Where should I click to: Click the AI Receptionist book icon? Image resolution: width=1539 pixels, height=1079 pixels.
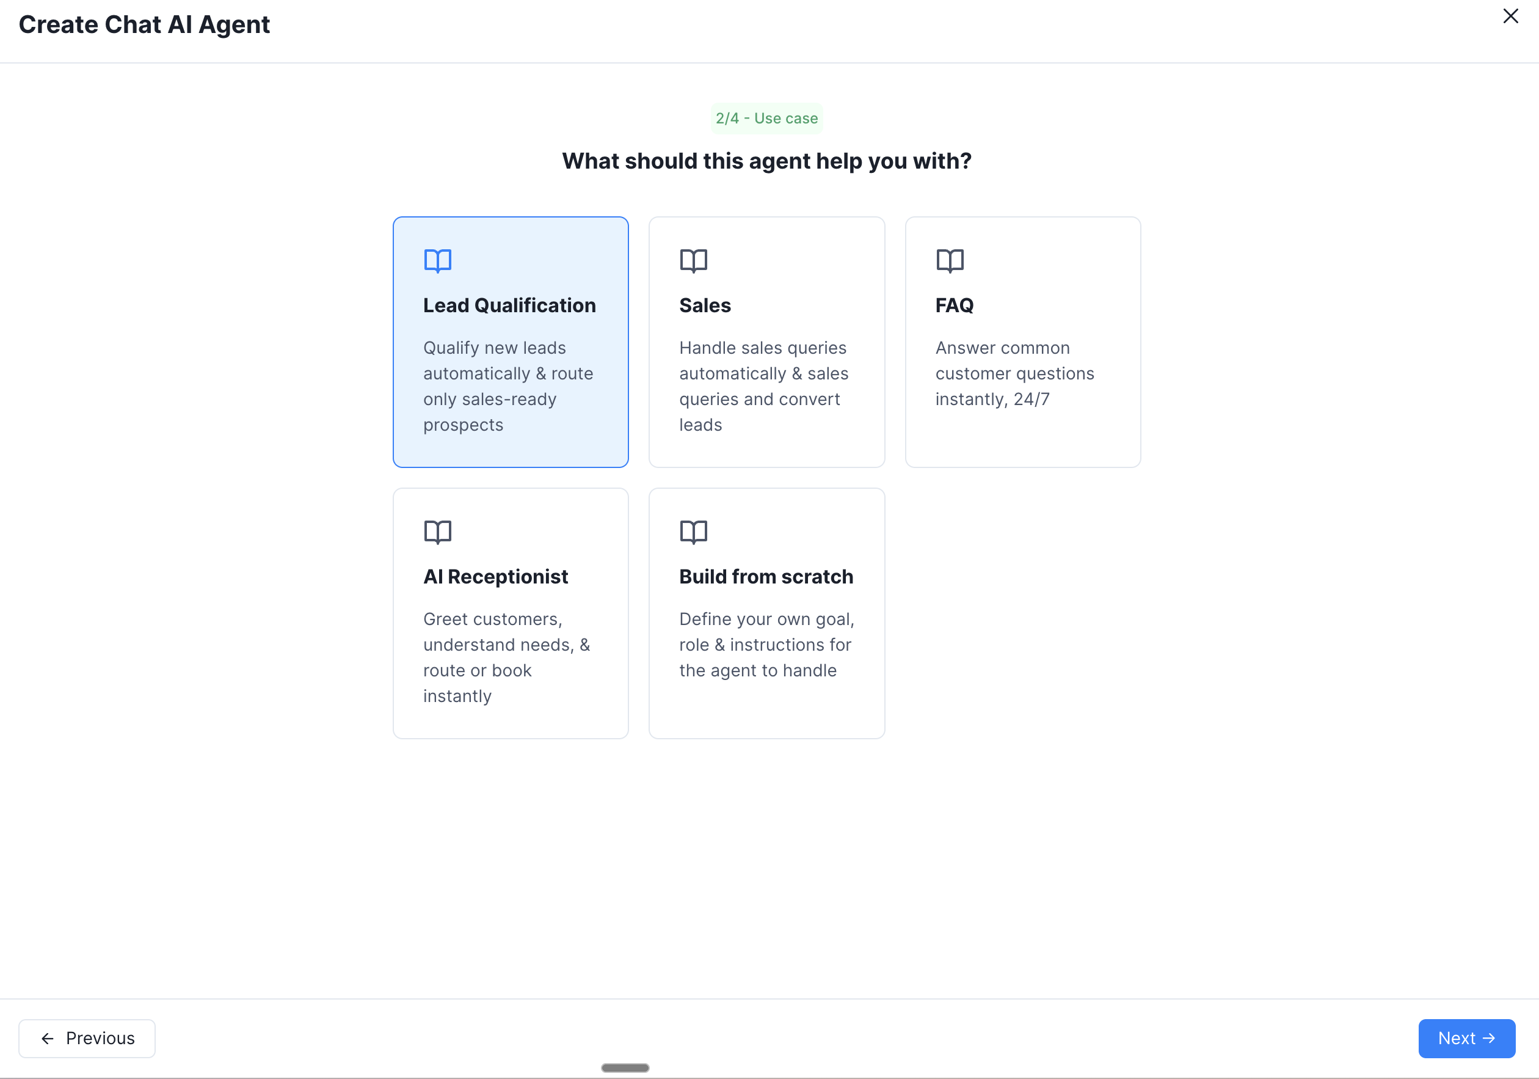coord(438,532)
